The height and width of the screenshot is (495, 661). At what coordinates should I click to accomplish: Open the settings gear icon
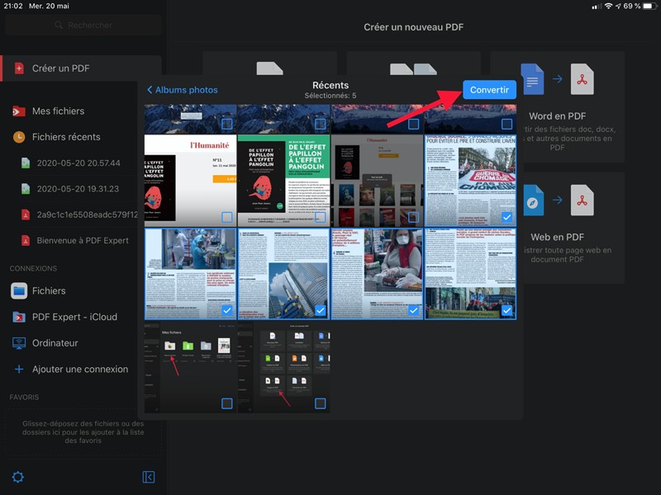pos(17,477)
